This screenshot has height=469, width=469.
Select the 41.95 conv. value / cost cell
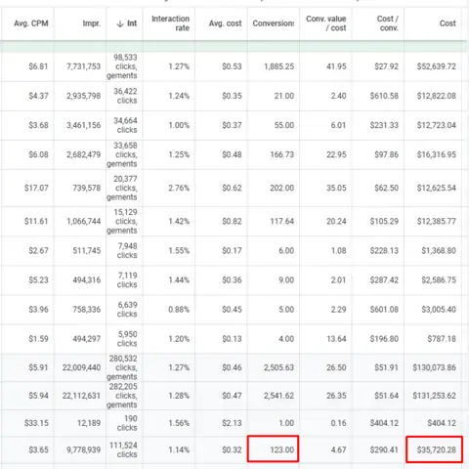[x=336, y=66]
